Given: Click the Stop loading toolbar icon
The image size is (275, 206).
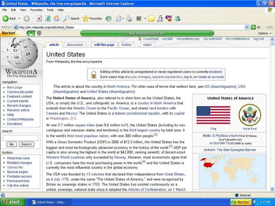Looking at the screenshot, I should [39, 18].
